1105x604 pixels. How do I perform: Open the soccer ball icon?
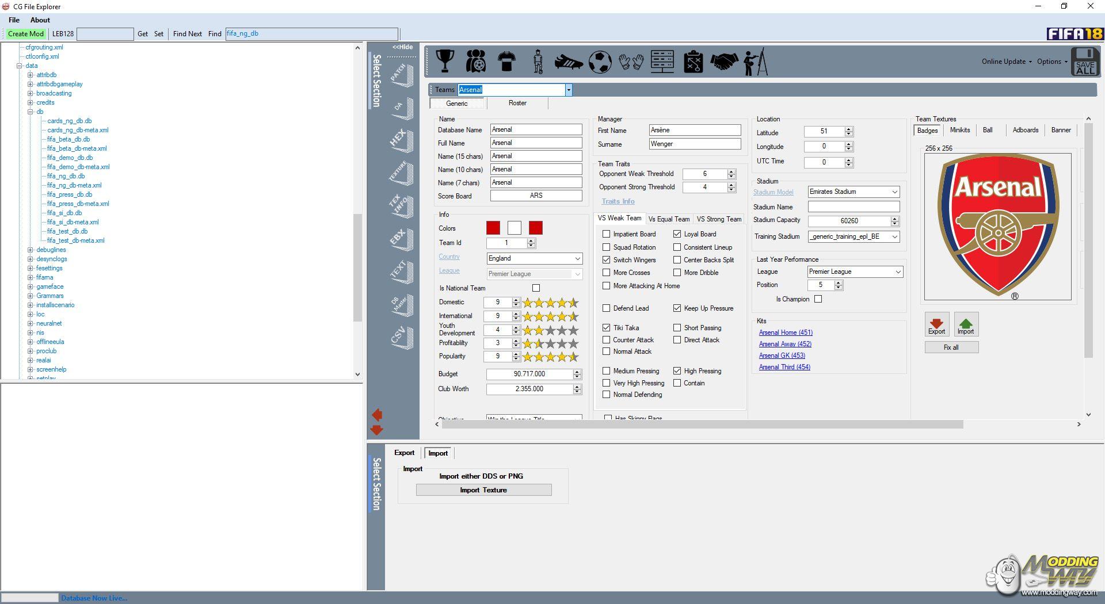[600, 62]
